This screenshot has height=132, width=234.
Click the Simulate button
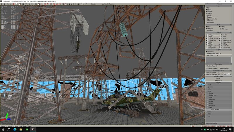click(93, 4)
